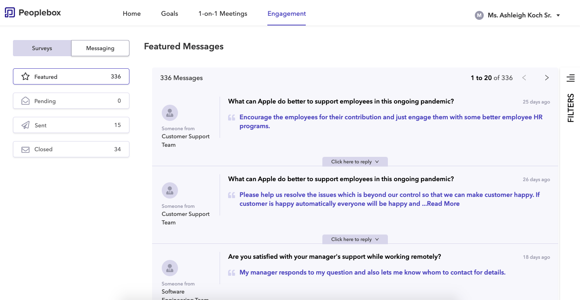This screenshot has width=580, height=300.
Task: Expand second message's Click here to reply
Action: (x=355, y=239)
